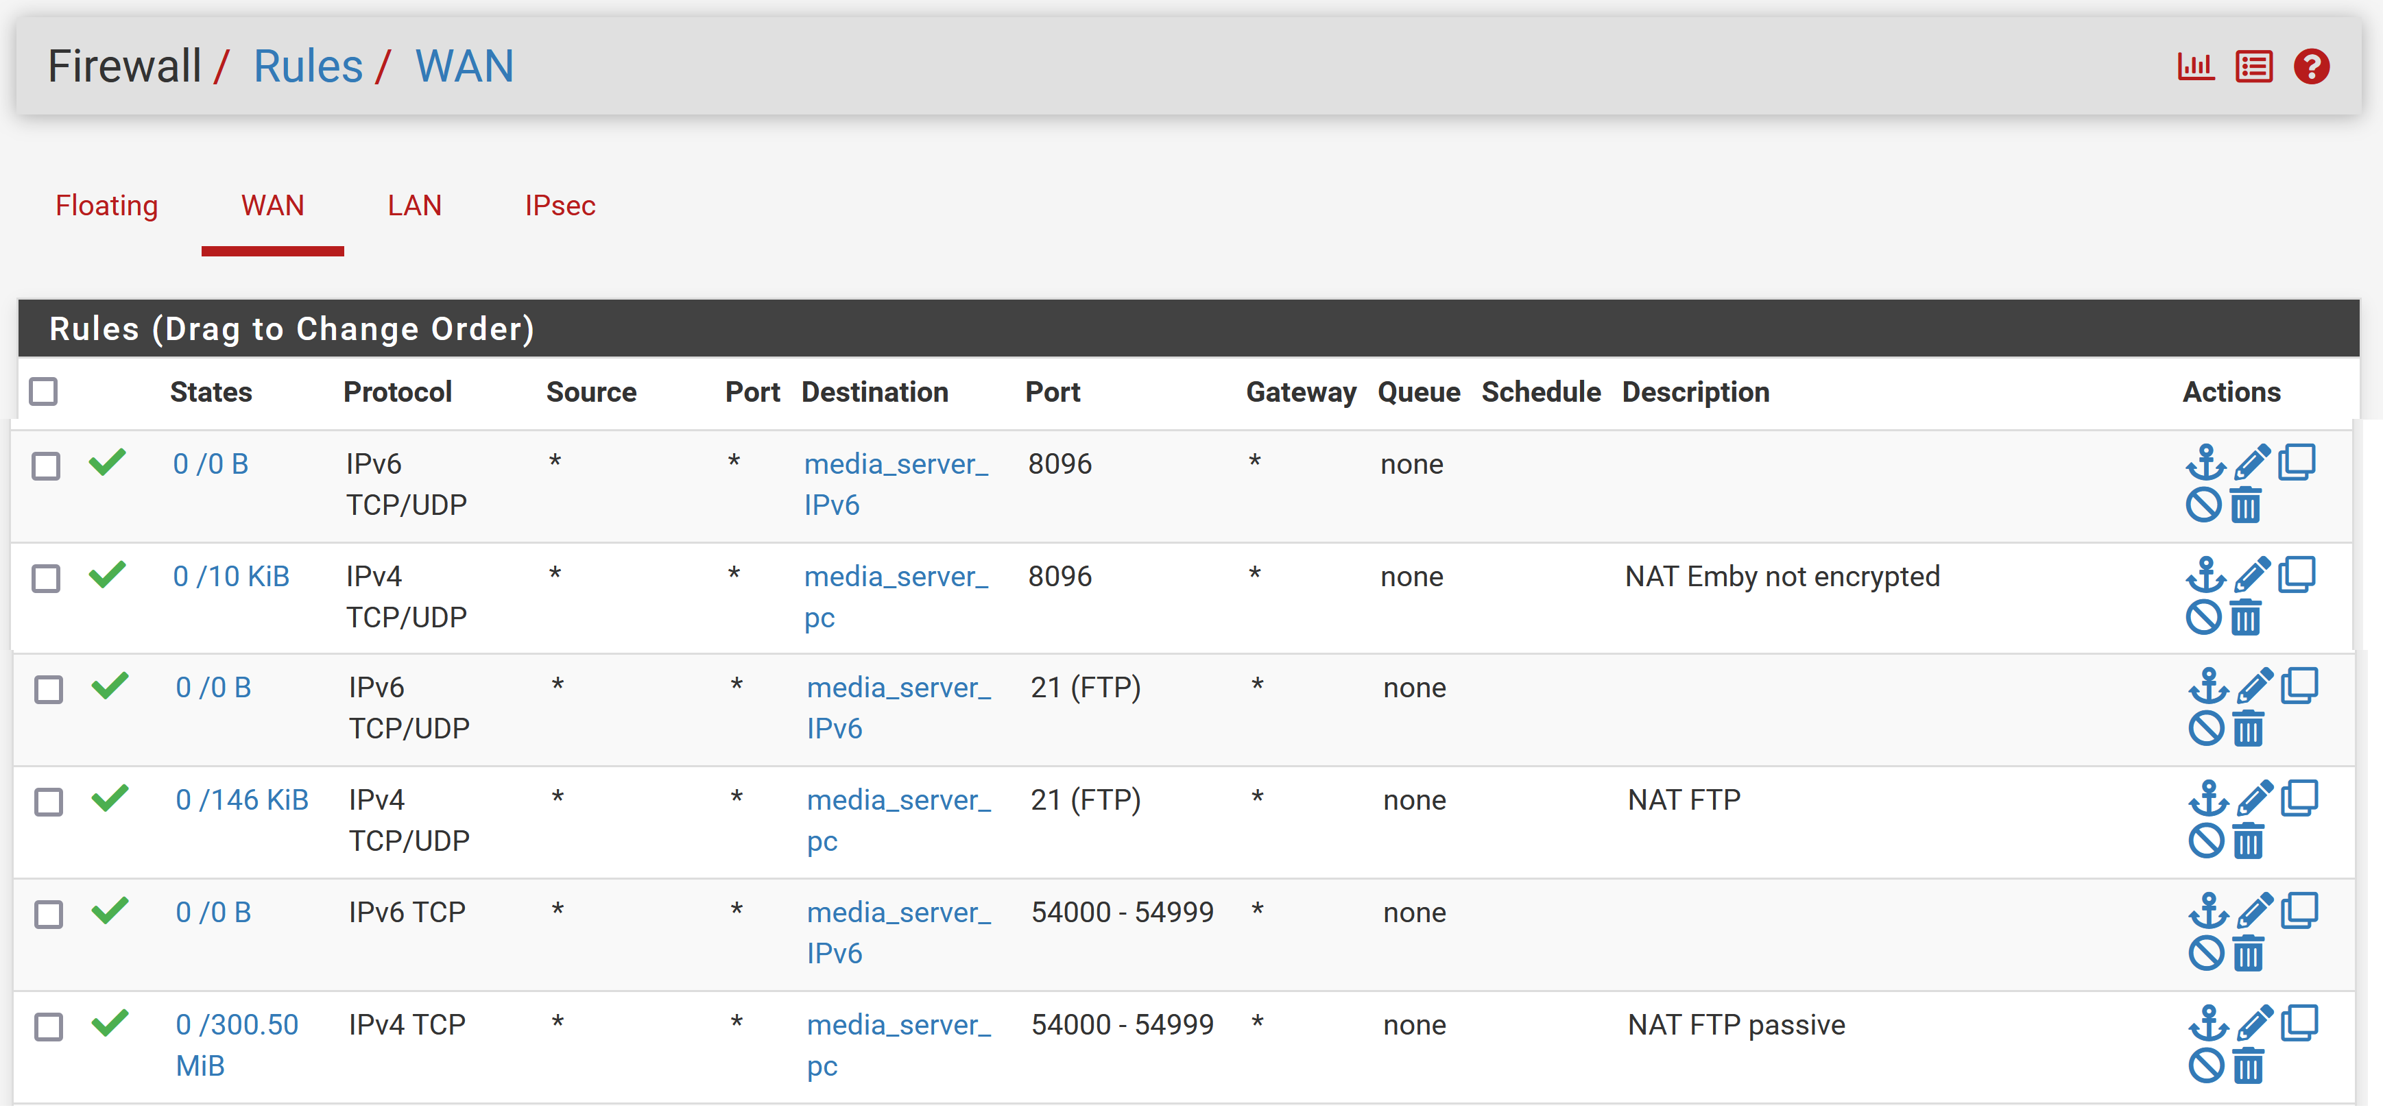Edit the IPv6 21 (FTP) rule
Screen dimensions: 2383x1110
(2254, 686)
